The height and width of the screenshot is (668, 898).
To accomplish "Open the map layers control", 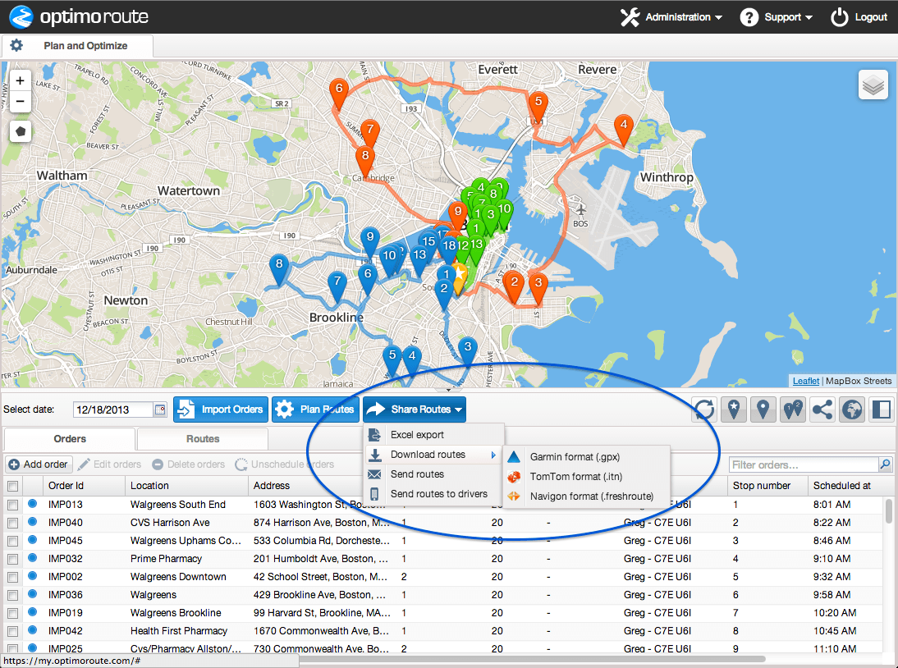I will click(873, 85).
